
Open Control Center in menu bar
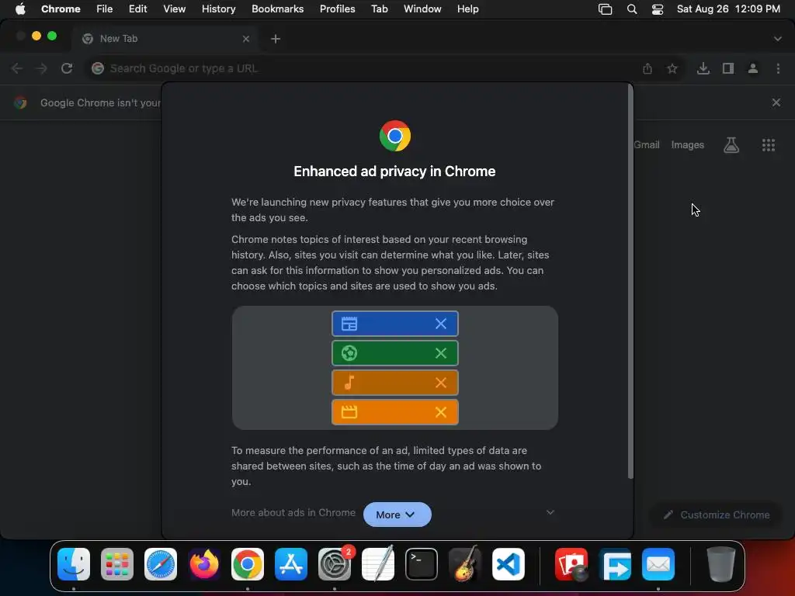(657, 9)
